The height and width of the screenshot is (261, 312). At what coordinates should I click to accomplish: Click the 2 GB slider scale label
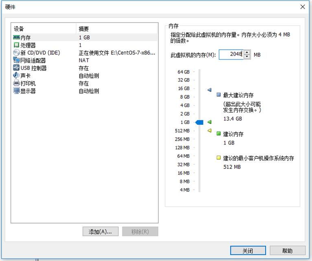(x=185, y=114)
